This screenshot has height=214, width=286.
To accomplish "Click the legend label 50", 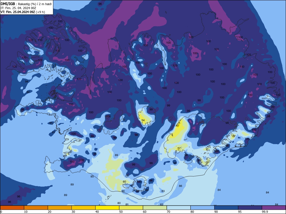I will click(x=121, y=212).
